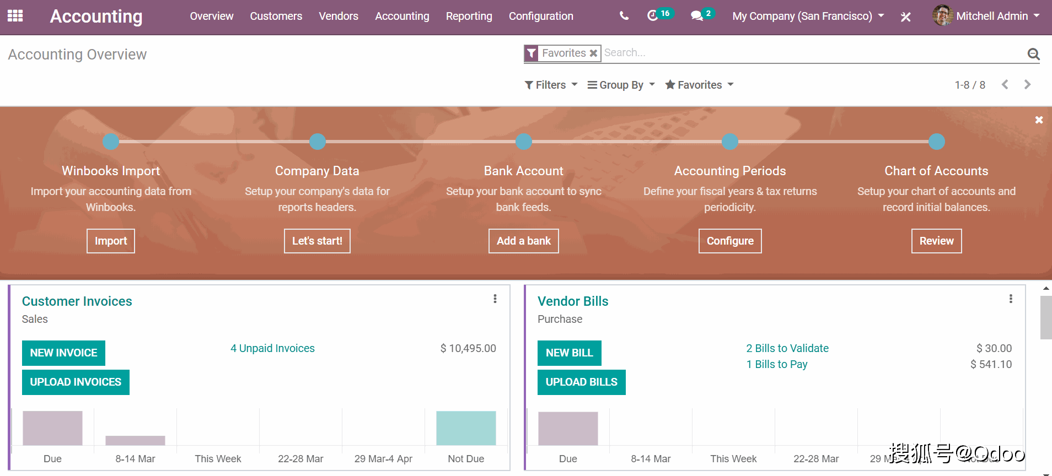
Task: Expand the Filters dropdown
Action: [x=551, y=85]
